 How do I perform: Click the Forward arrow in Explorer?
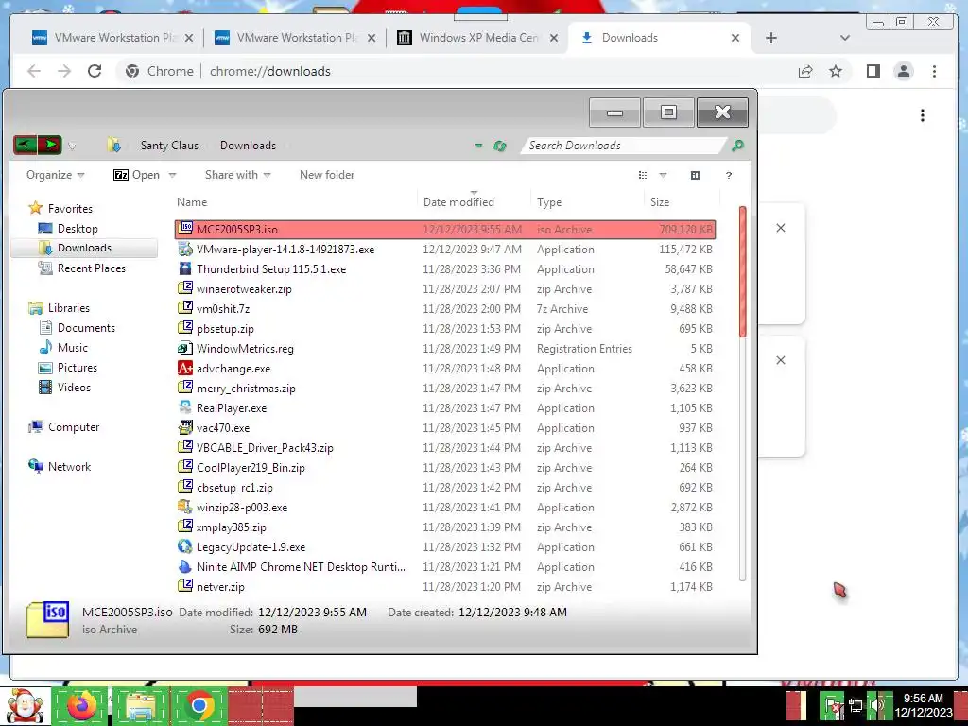coord(50,145)
